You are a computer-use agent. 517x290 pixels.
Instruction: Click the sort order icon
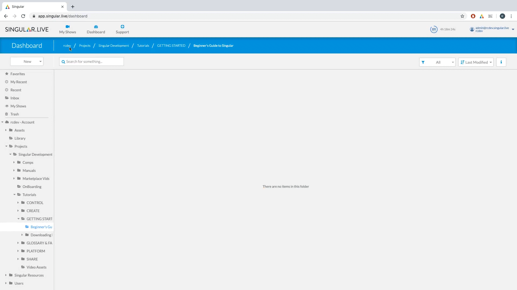(462, 62)
